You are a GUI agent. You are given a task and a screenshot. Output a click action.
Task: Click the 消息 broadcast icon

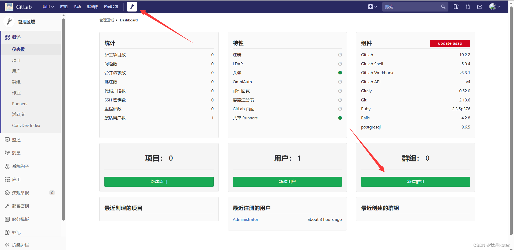click(x=7, y=153)
